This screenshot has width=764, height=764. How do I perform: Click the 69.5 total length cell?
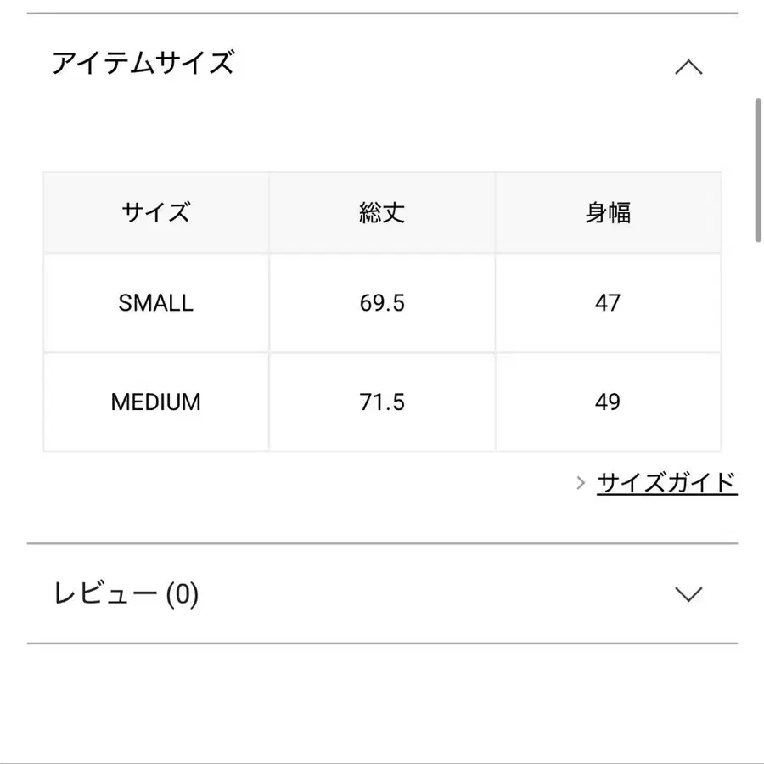[382, 303]
